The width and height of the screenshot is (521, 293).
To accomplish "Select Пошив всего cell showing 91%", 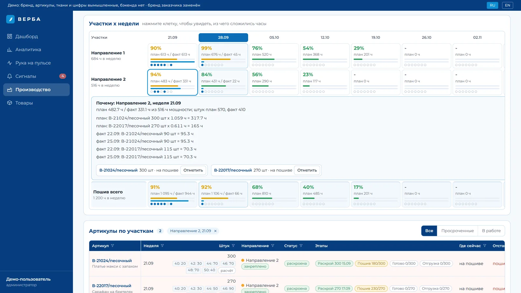I will coord(173,194).
